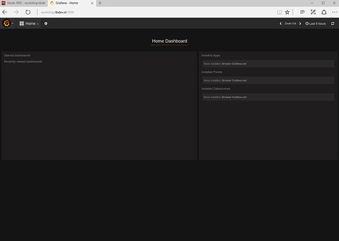The width and height of the screenshot is (339, 241).
Task: Click the Recently viewed dashboards heading
Action: point(23,62)
